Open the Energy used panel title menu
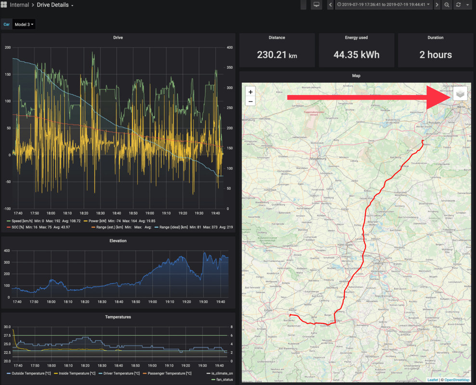Image resolution: width=476 pixels, height=385 pixels. click(356, 38)
